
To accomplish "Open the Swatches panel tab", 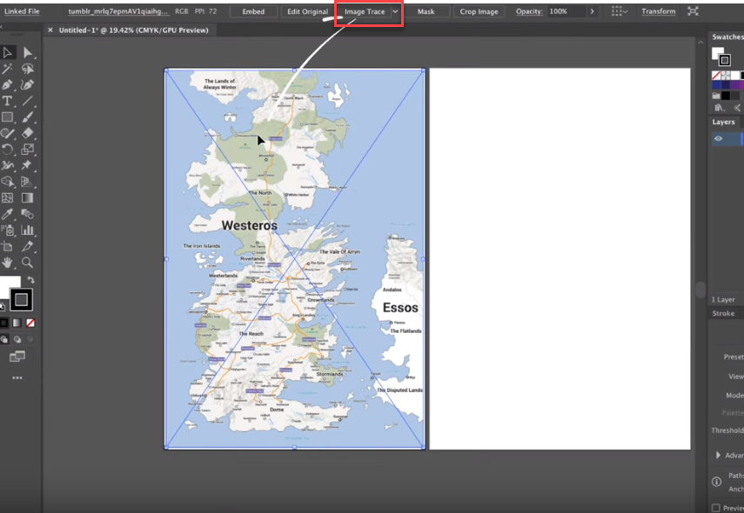I will click(x=727, y=37).
